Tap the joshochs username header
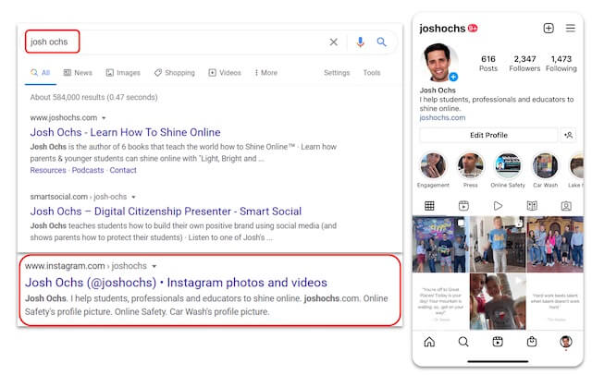592x375 pixels. tap(442, 29)
